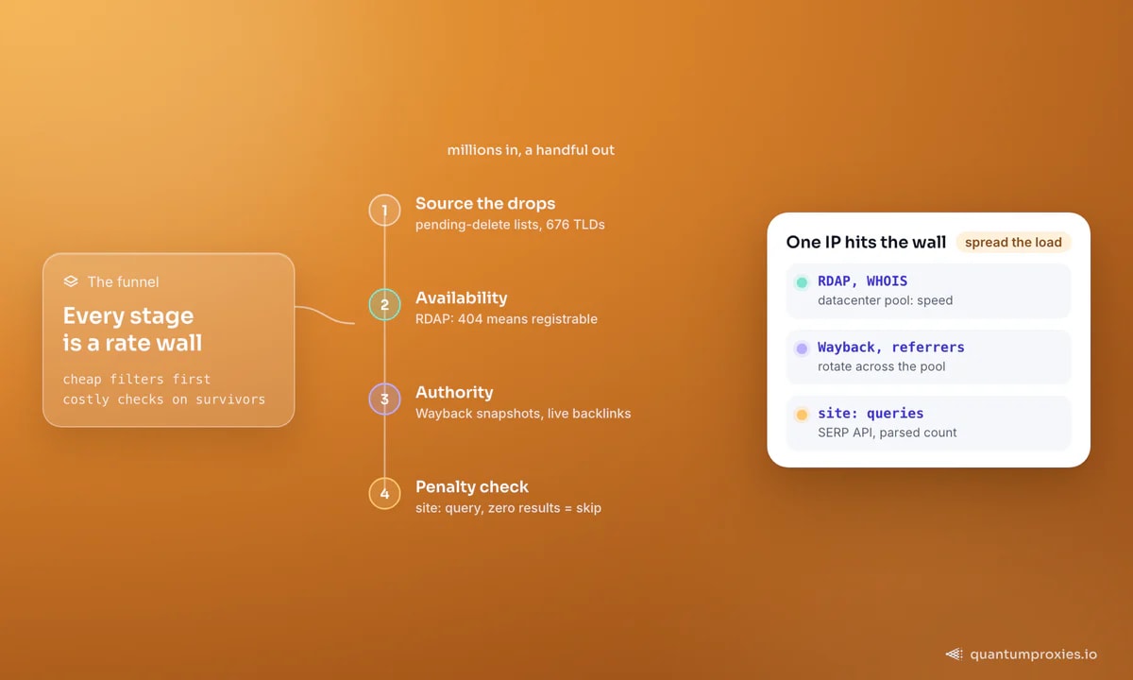The image size is (1133, 680).
Task: Click the Availability heading
Action: coord(462,297)
